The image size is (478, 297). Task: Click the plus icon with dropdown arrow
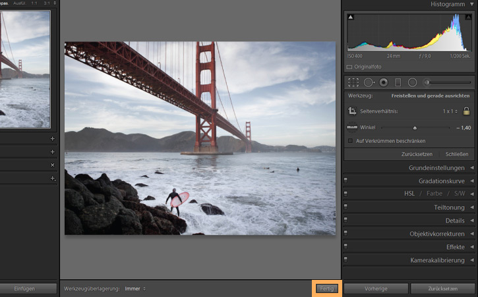pos(53,178)
